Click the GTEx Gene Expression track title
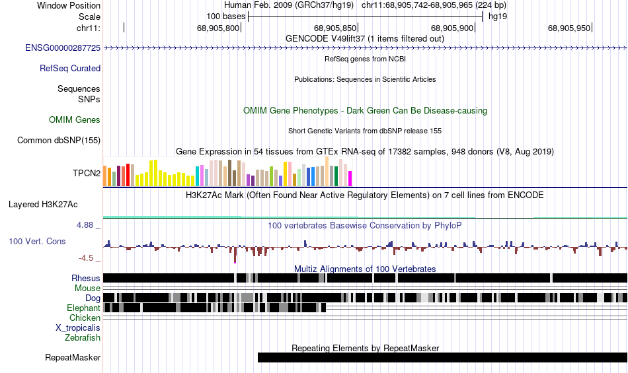The image size is (628, 373). (x=365, y=152)
